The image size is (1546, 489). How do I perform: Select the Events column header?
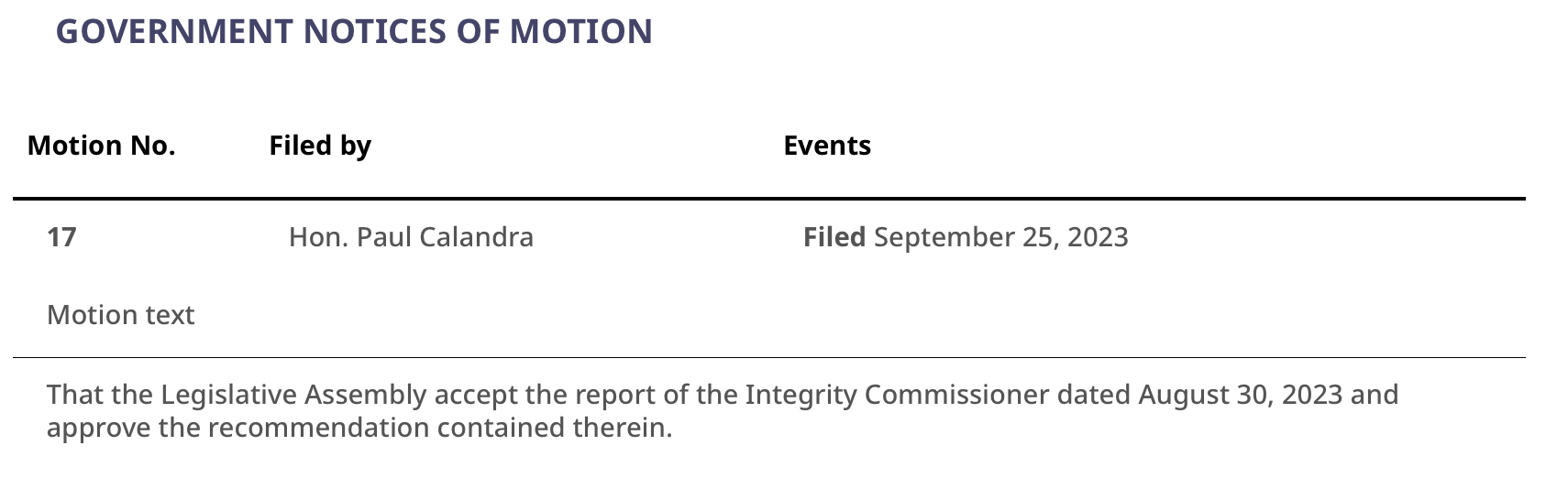[x=827, y=146]
